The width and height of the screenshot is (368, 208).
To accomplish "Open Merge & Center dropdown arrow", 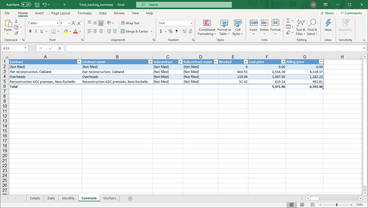I will point(151,32).
